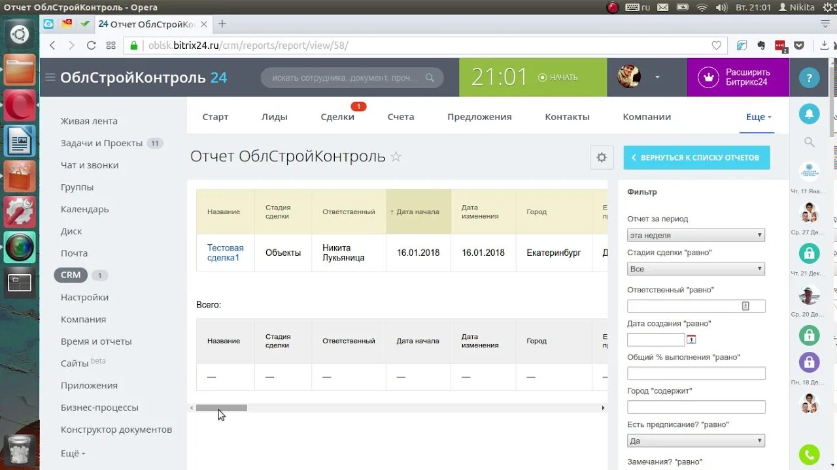The height and width of the screenshot is (470, 837).
Task: Switch to the Счета tab
Action: 401,117
